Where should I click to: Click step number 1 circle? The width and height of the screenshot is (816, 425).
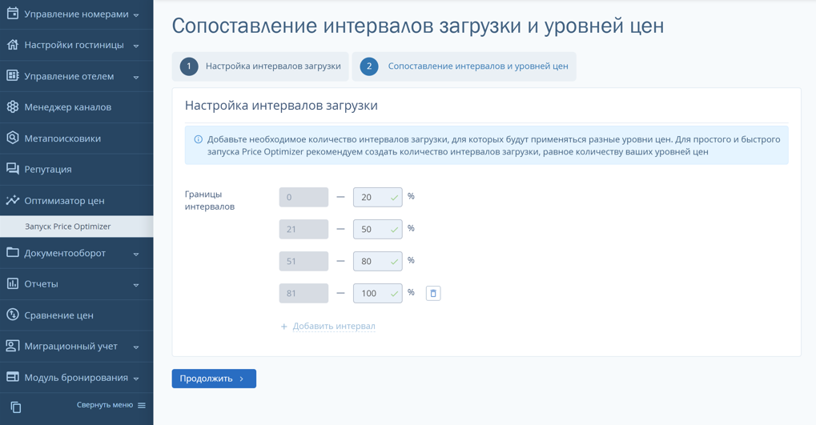point(189,66)
